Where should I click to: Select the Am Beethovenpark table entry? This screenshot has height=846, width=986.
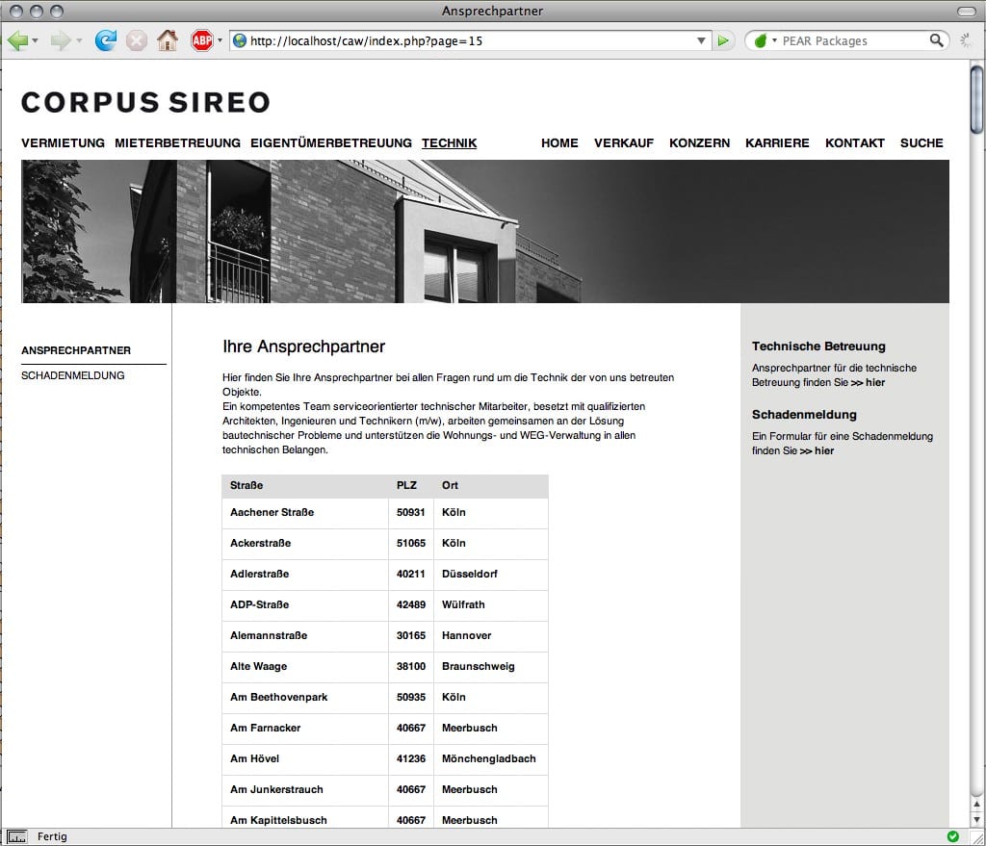click(278, 697)
